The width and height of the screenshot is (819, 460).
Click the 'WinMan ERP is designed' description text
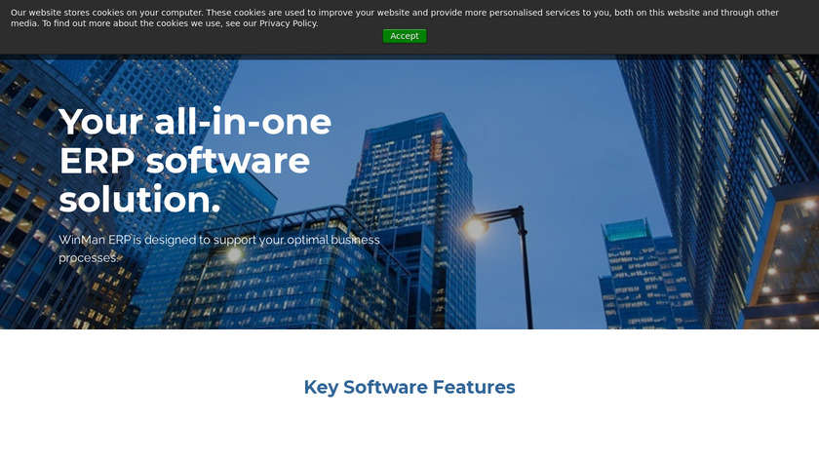(219, 249)
